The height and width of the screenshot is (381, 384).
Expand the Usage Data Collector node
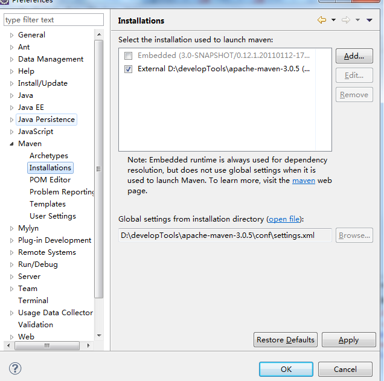click(11, 313)
